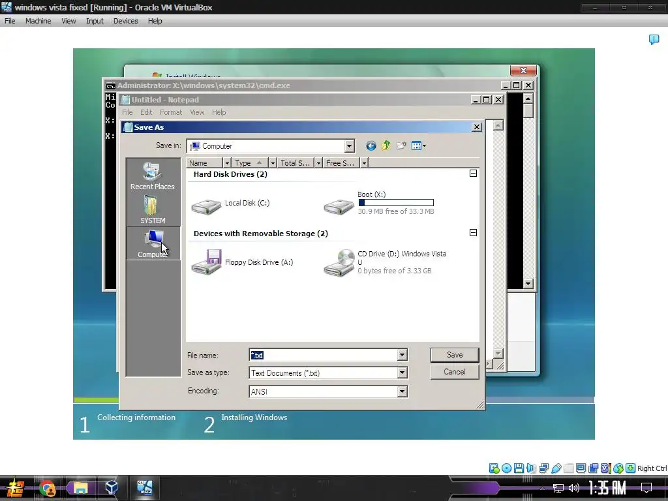Select the Boot (X:) drive
Screen dimensions: 668x501
tap(379, 204)
